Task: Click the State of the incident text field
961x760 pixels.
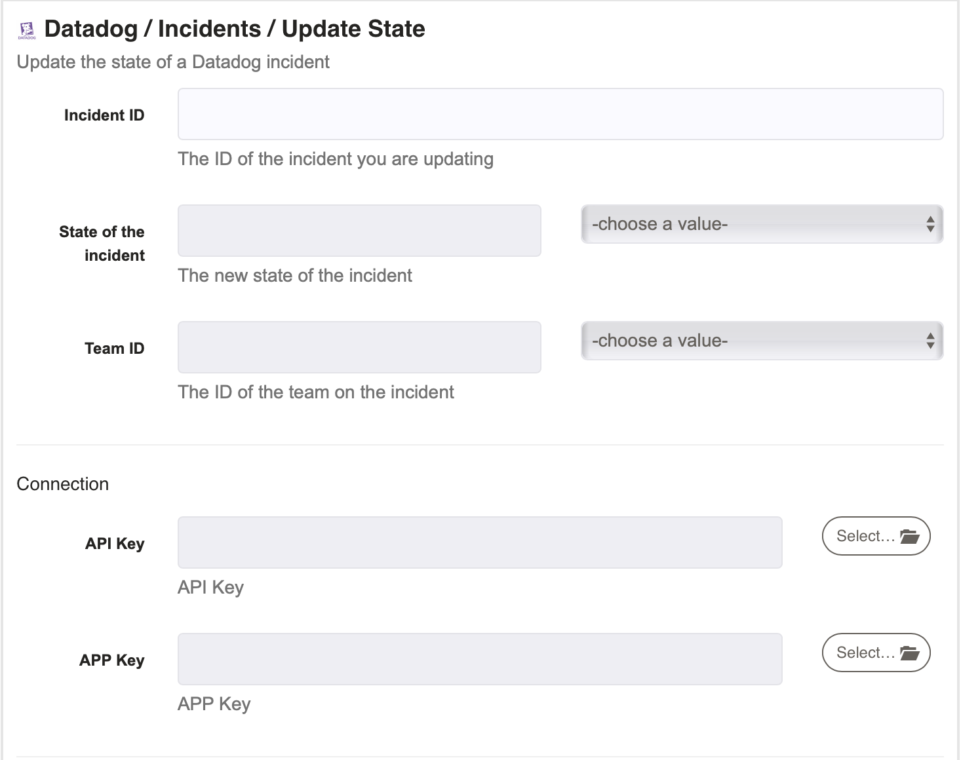Action: point(359,231)
